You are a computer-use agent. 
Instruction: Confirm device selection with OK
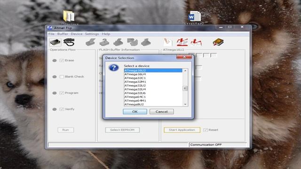click(x=135, y=112)
